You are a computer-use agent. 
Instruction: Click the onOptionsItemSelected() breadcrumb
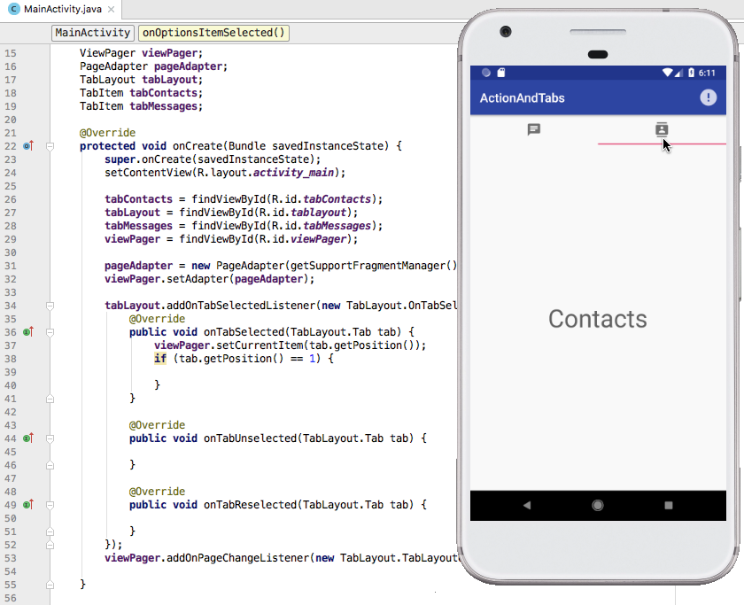pyautogui.click(x=213, y=33)
